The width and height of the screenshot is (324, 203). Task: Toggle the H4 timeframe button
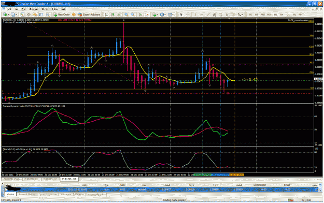coord(281,15)
